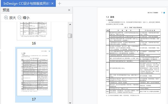This screenshot has height=104, width=168.
Task: Click the thumbnail scrollbar up arrow
Action: pos(70,24)
